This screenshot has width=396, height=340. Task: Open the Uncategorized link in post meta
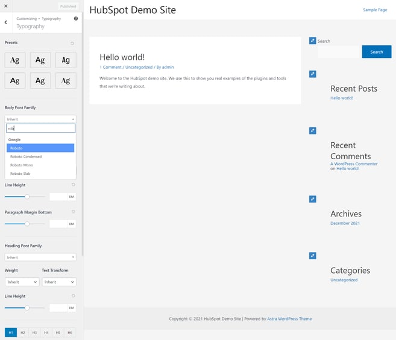pyautogui.click(x=139, y=67)
